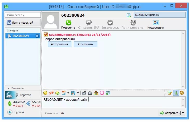Click the Отклонить button
The width and height of the screenshot is (190, 122).
pyautogui.click(x=86, y=44)
